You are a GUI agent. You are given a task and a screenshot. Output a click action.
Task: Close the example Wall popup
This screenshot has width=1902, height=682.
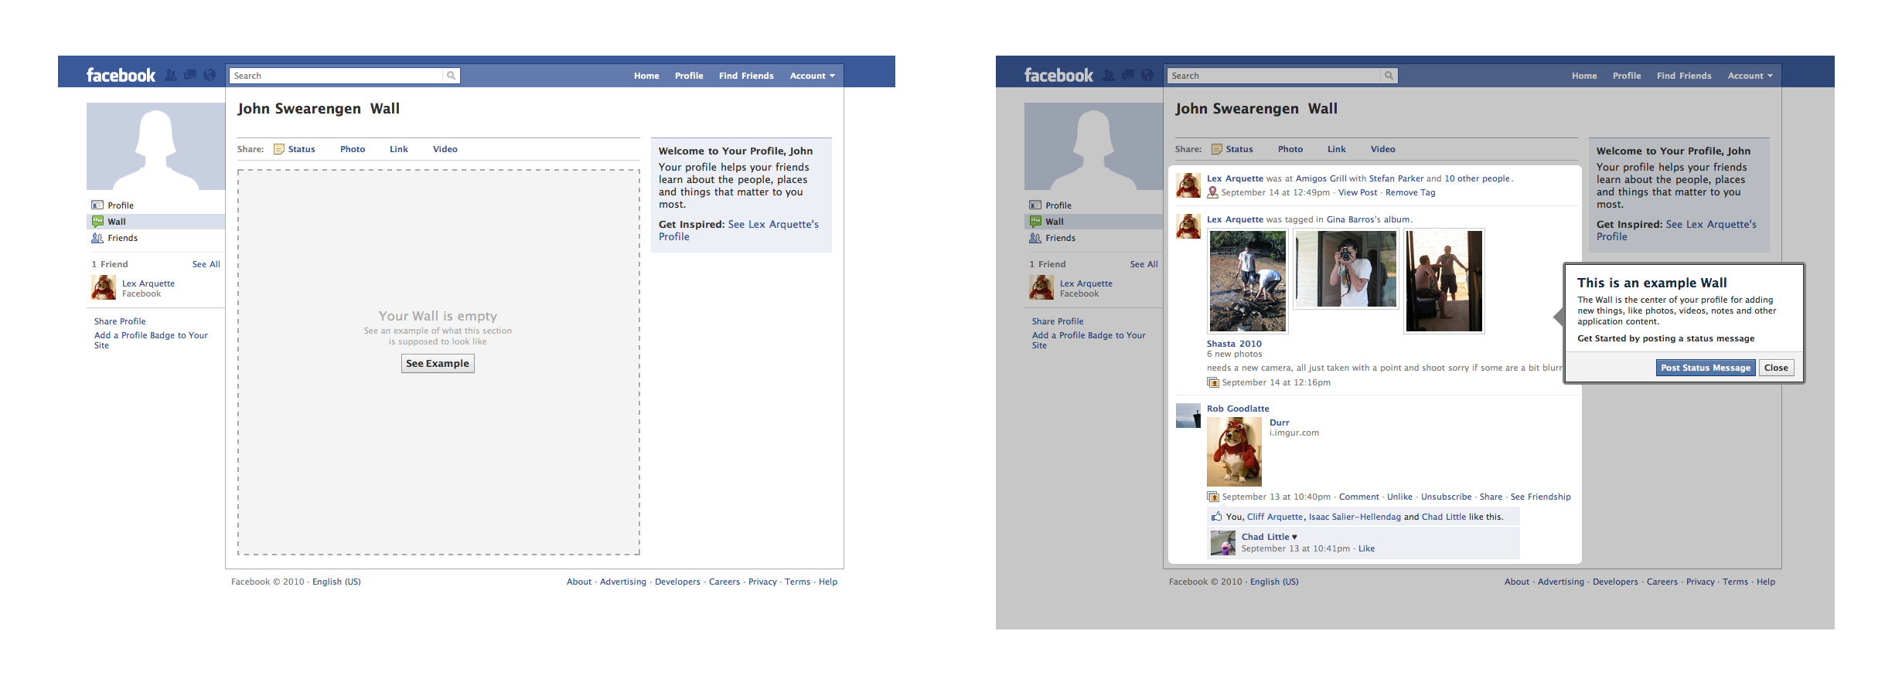pyautogui.click(x=1776, y=368)
